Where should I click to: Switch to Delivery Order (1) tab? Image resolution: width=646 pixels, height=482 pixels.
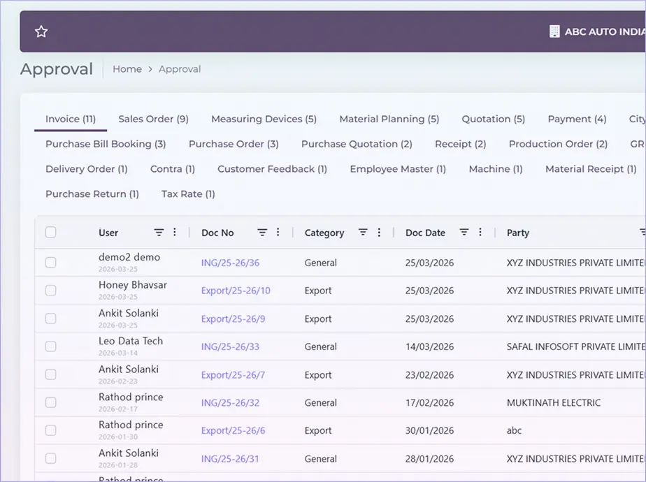[87, 169]
